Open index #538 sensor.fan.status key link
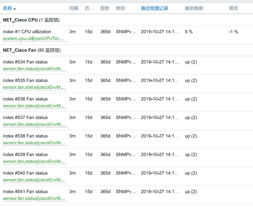The height and width of the screenshot is (207, 253). coord(34,143)
